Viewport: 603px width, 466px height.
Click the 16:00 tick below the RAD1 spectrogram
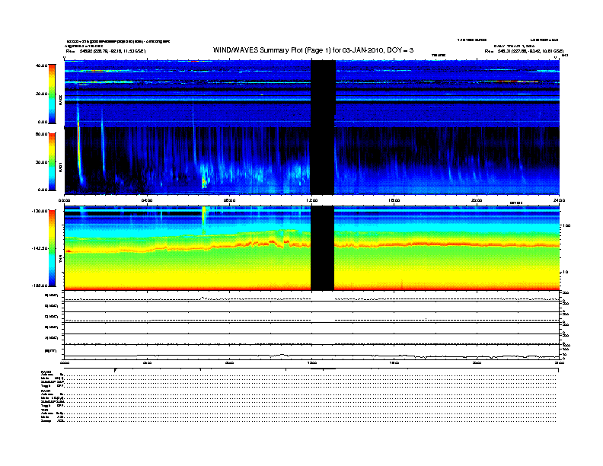(x=394, y=200)
